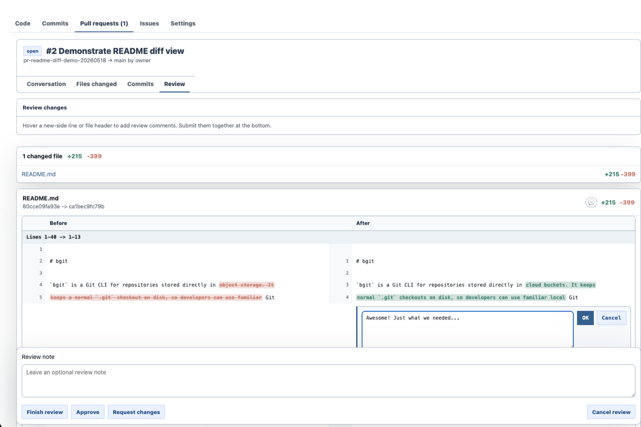Click the 'Review note' label

point(38,357)
